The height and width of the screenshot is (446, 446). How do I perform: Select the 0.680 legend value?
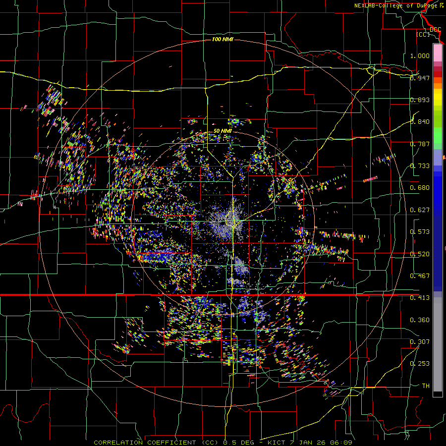point(420,188)
